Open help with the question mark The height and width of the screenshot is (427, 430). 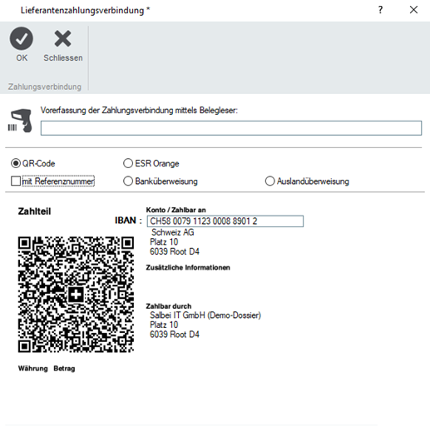380,10
